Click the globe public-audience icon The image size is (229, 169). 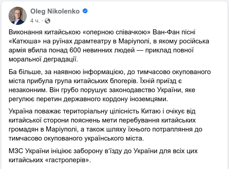pos(48,21)
